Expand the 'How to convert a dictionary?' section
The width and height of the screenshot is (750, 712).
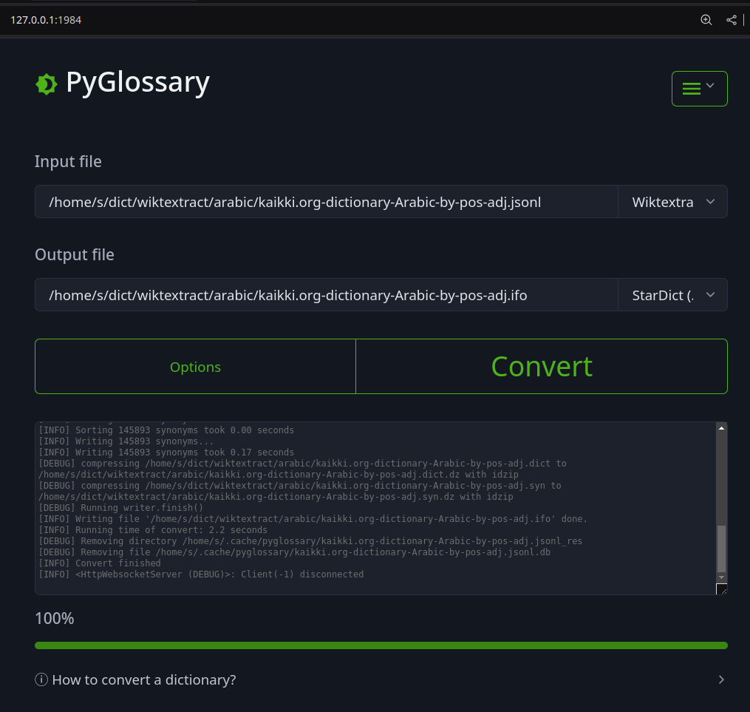(381, 679)
